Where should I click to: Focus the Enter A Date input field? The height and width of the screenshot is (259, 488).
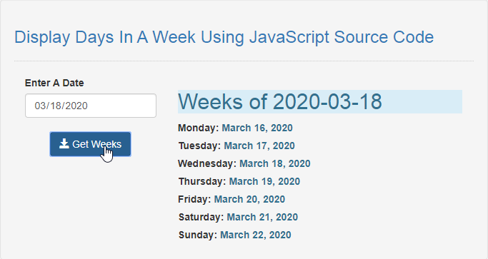coord(91,106)
